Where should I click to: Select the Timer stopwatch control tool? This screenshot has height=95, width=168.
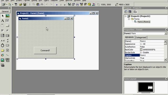point(3,45)
